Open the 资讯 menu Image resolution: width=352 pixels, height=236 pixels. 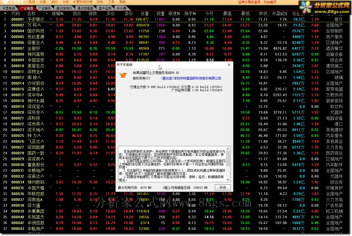coord(100,2)
